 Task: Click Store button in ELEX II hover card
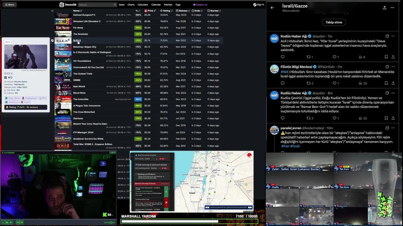[x=8, y=42]
